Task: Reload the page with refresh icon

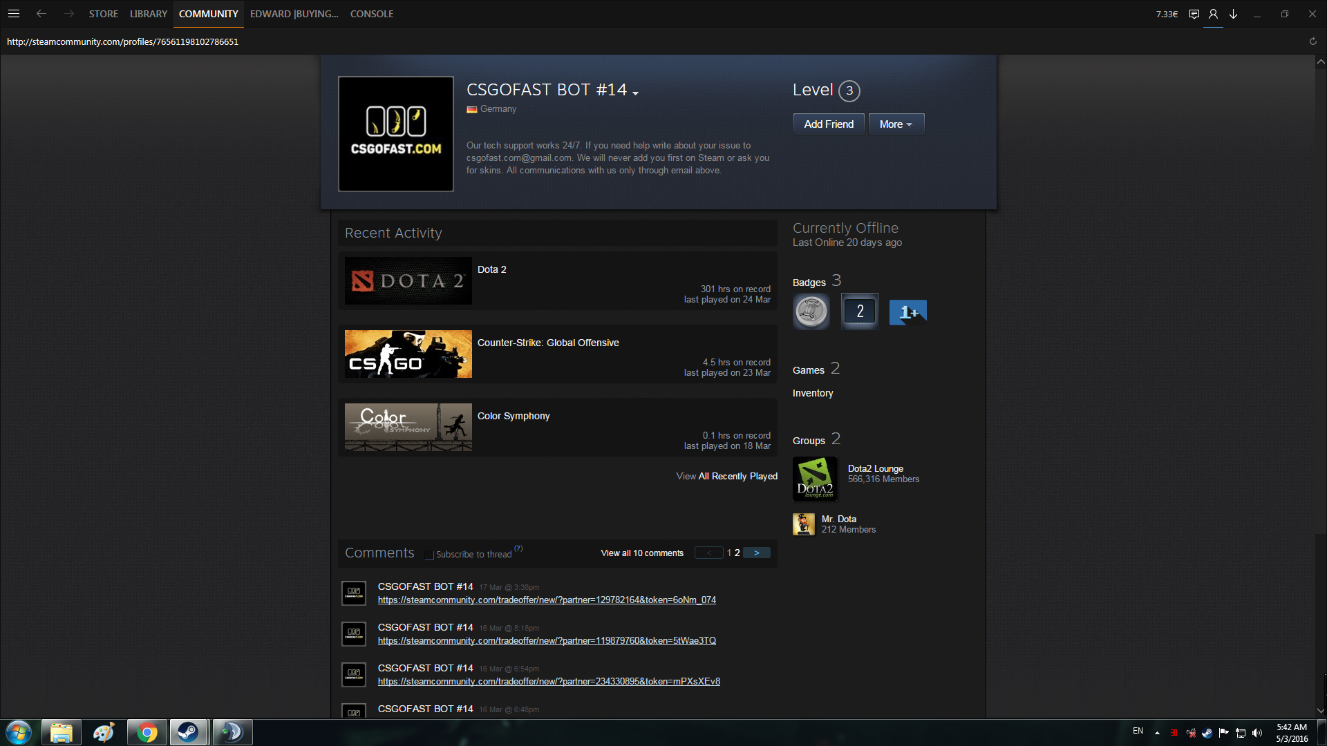Action: pyautogui.click(x=1312, y=41)
